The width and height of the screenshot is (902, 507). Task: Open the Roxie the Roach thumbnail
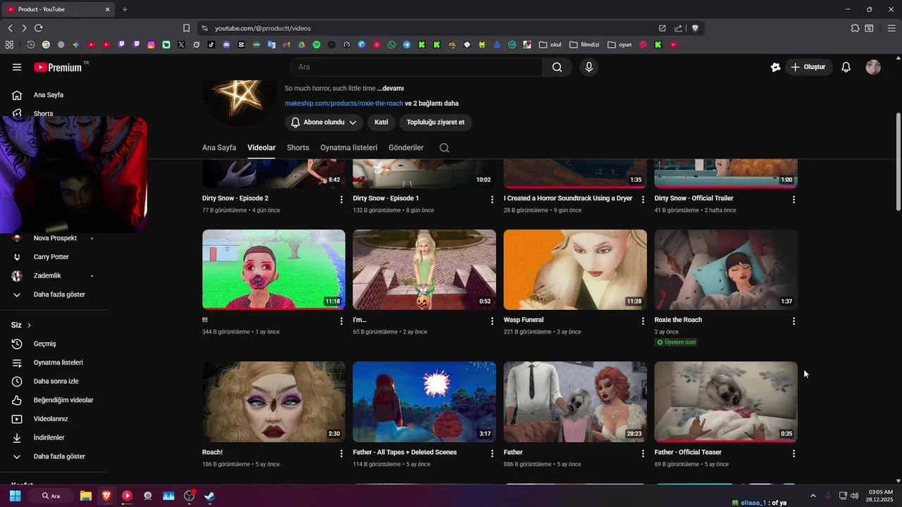[x=726, y=270]
